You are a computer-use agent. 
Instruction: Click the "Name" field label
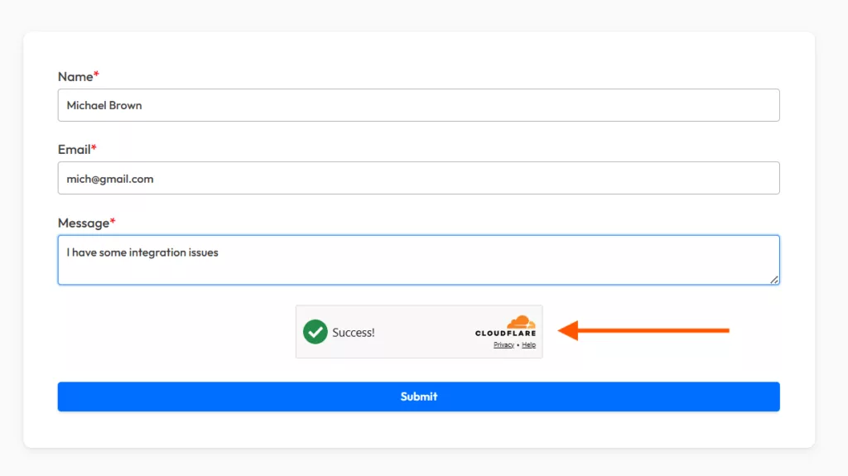(75, 77)
